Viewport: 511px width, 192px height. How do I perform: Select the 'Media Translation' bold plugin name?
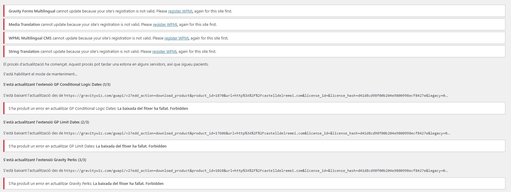click(x=24, y=24)
